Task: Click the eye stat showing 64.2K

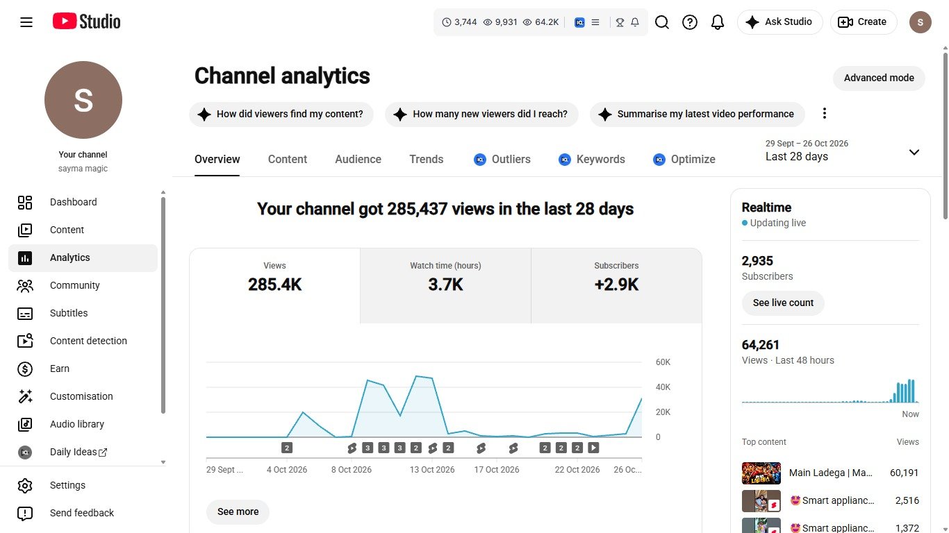Action: coord(540,22)
